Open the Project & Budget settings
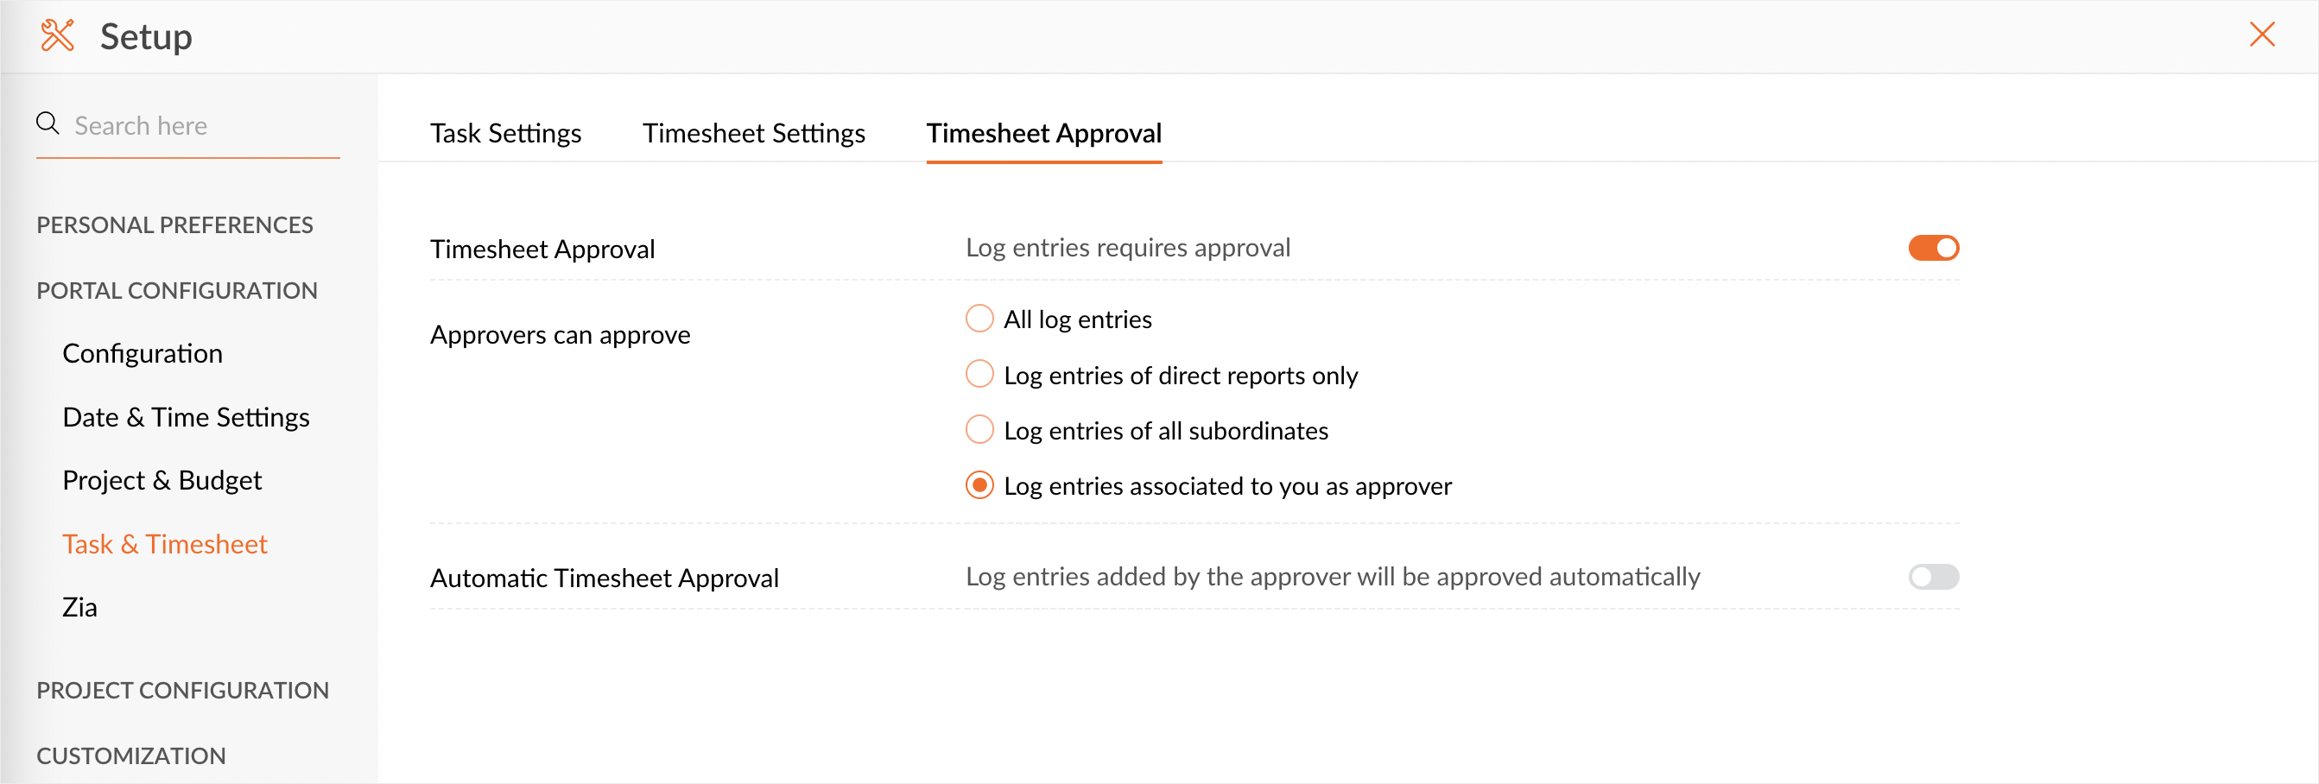This screenshot has width=2319, height=784. 162,481
